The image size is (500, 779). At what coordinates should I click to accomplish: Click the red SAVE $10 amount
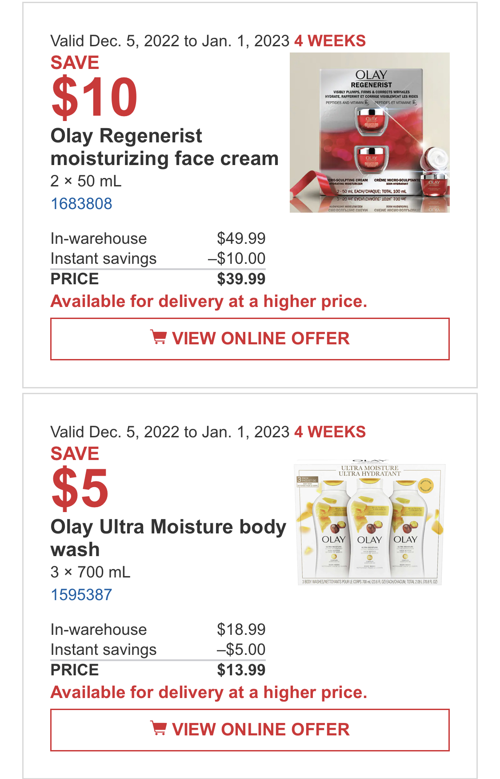(x=94, y=97)
